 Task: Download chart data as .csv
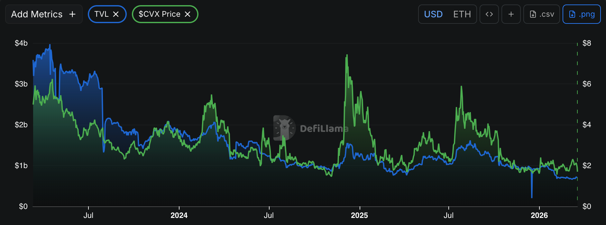[542, 14]
